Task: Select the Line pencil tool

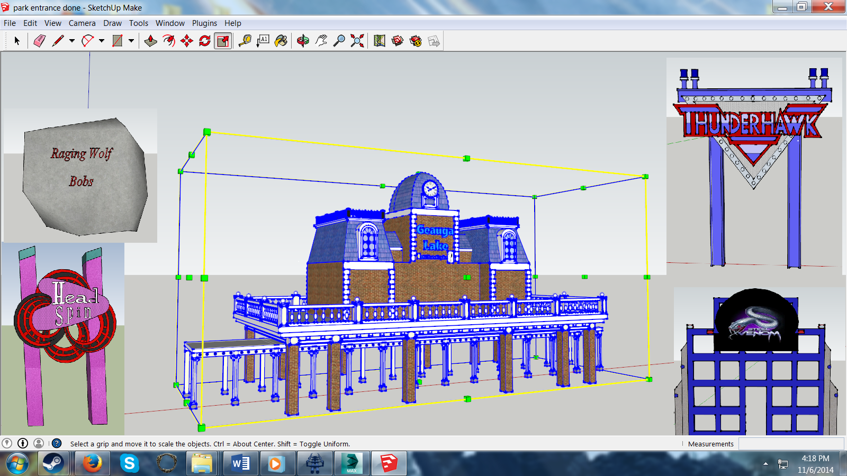Action: pos(58,41)
